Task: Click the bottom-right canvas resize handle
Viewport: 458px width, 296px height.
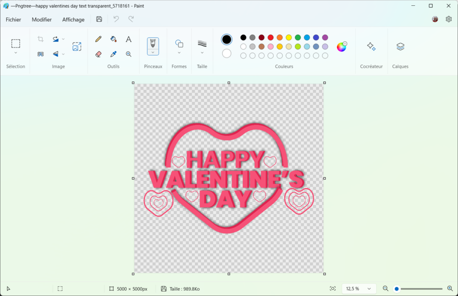Action: click(325, 274)
